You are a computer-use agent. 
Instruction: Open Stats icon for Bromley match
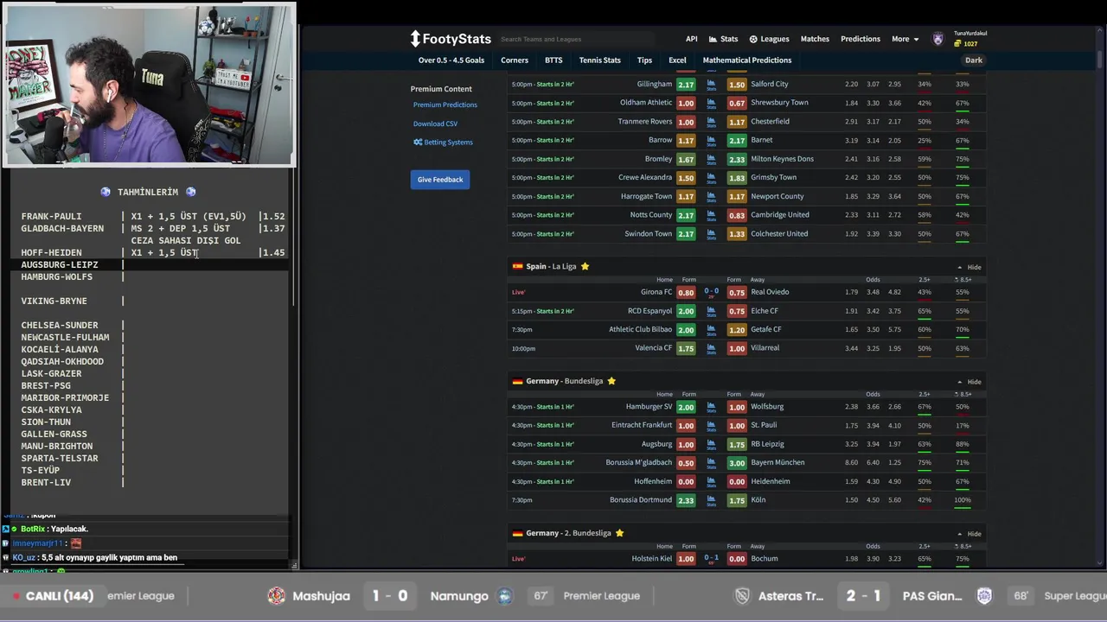click(x=711, y=159)
